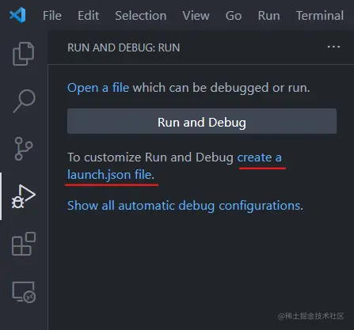Click 'create a launch.json file' link

tap(174, 166)
